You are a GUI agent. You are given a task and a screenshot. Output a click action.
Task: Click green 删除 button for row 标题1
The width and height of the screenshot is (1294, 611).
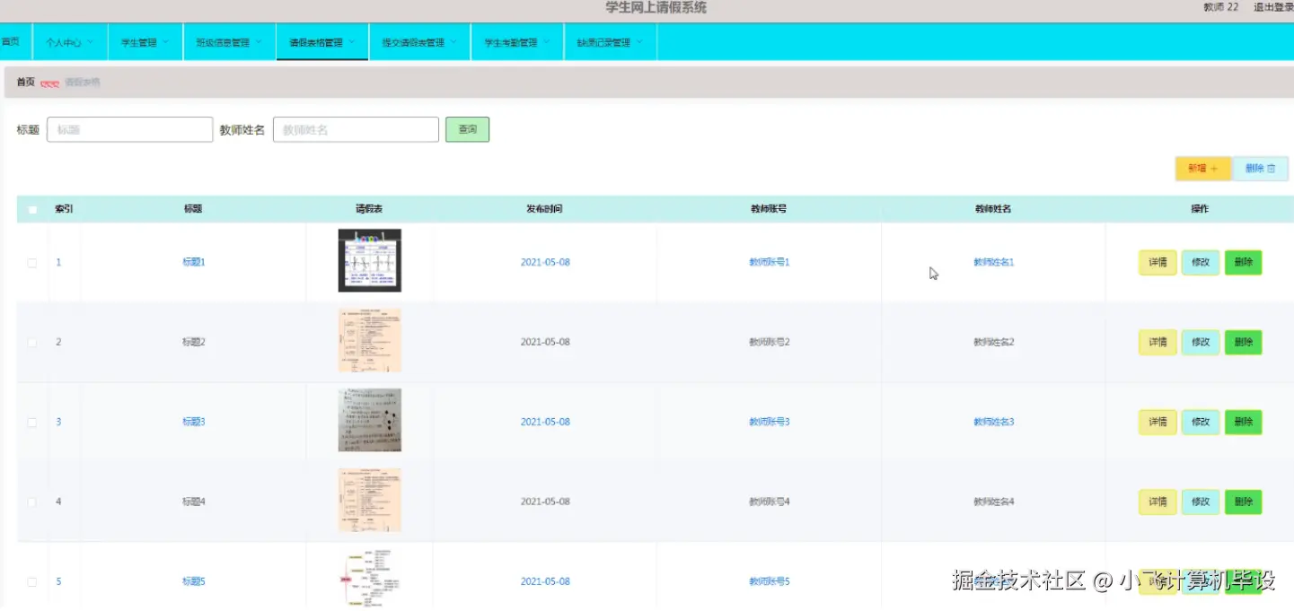(1244, 263)
